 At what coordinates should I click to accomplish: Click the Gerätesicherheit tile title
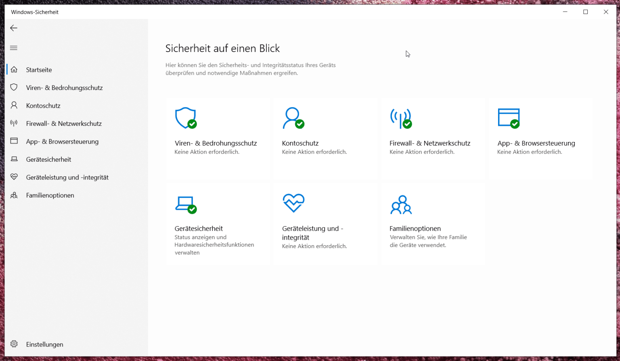pyautogui.click(x=199, y=228)
